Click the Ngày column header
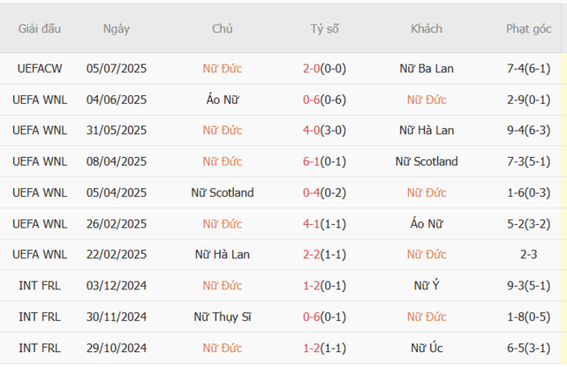Viewport: 567px width, 367px height. (116, 29)
